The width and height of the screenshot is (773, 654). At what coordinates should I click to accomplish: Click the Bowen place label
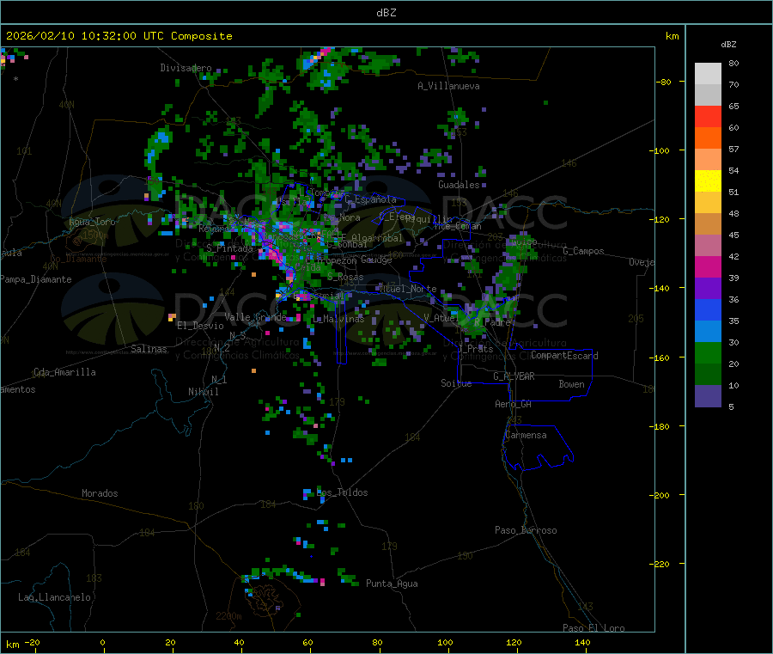(571, 384)
